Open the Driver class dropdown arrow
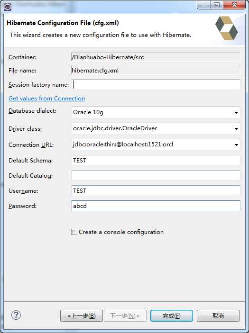The height and width of the screenshot is (333, 249). tap(236, 128)
